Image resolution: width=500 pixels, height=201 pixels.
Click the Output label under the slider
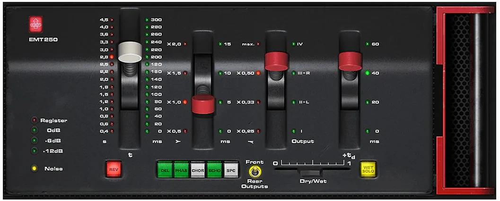[x=303, y=141]
